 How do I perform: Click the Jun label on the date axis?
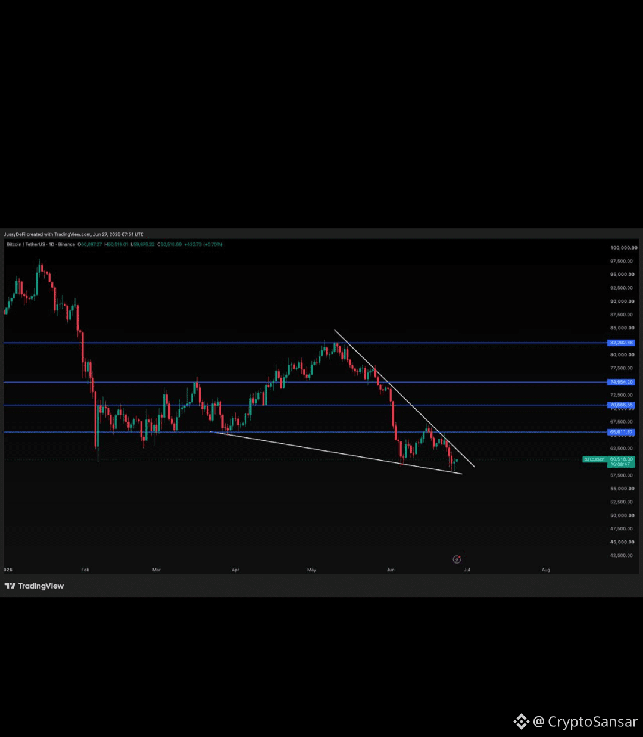pyautogui.click(x=391, y=570)
